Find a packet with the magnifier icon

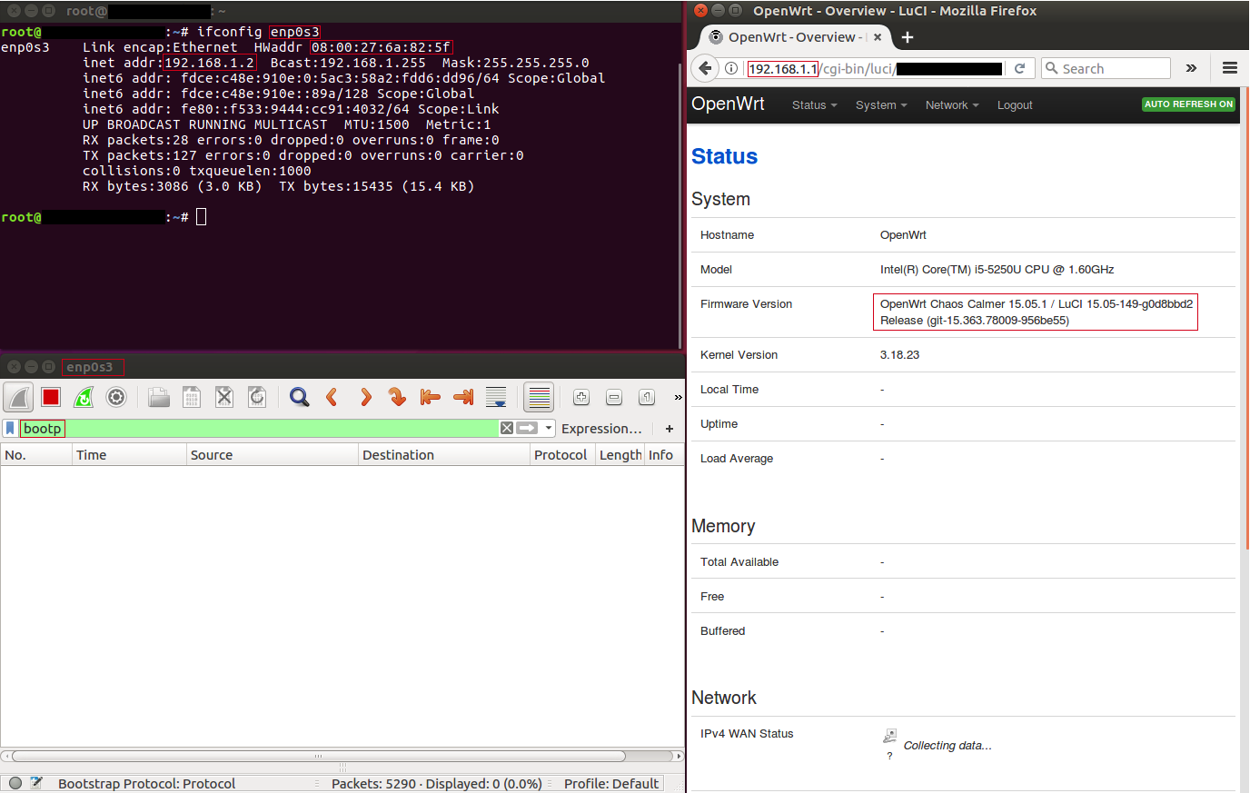(x=299, y=397)
